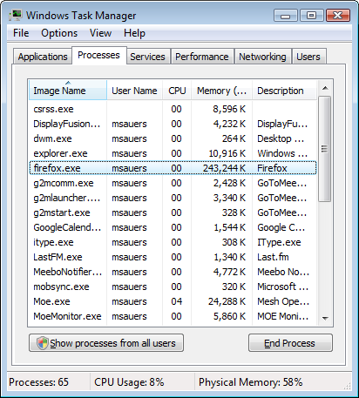Minimize the Task Manager window
This screenshot has height=398, width=359.
(286, 16)
